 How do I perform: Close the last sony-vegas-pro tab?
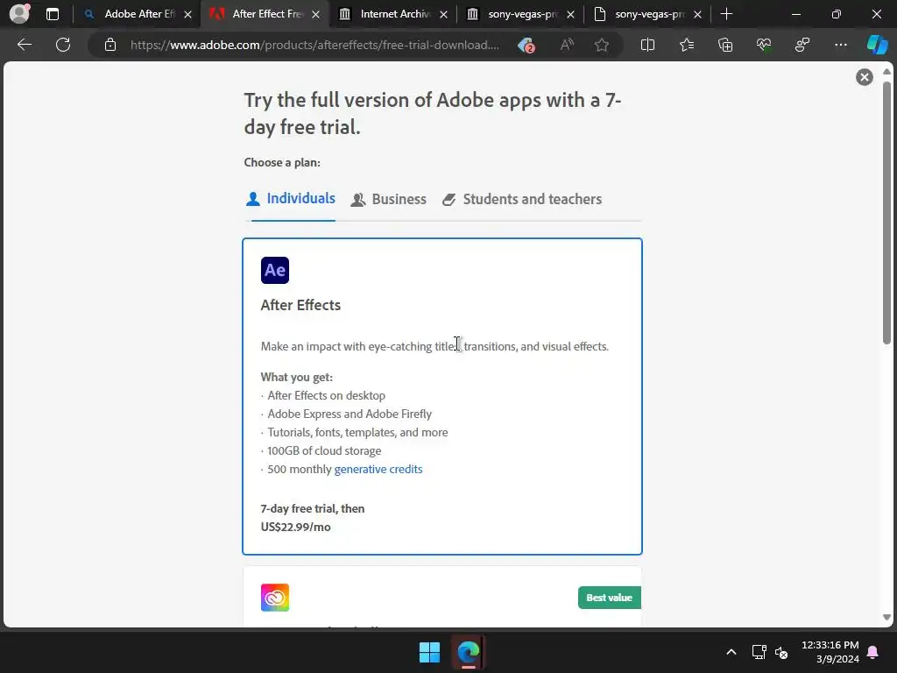[697, 15]
